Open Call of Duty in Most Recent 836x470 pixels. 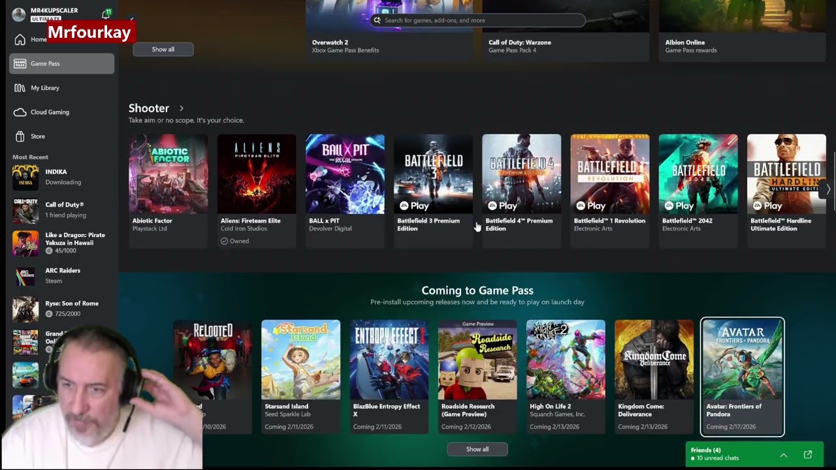(63, 210)
